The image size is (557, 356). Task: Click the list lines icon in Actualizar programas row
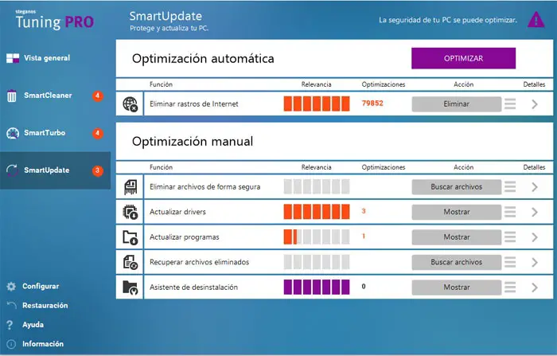(x=510, y=237)
